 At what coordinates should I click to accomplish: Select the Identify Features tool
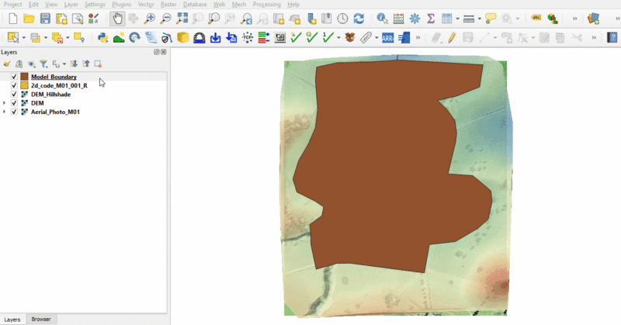tap(381, 18)
